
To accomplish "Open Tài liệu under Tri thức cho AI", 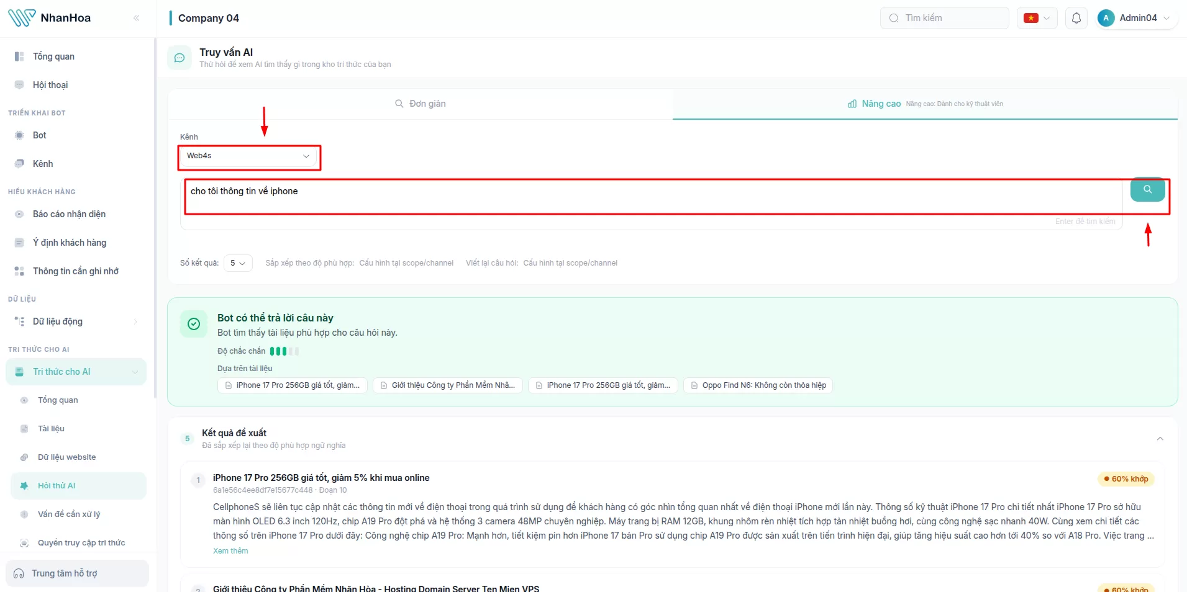I will point(78,429).
